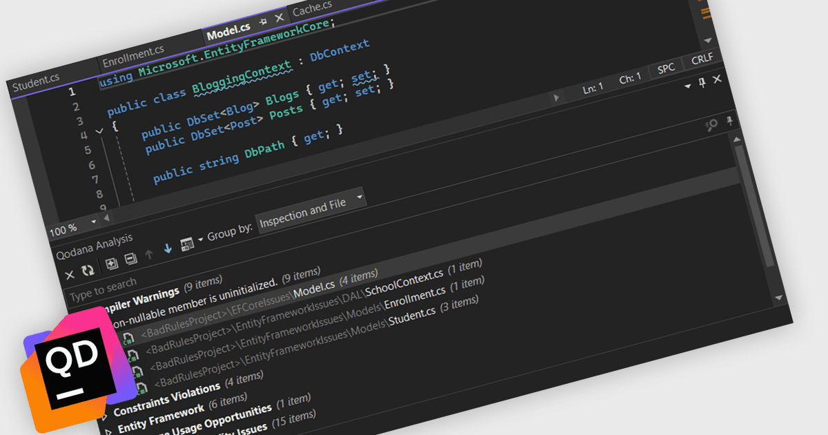Close the Model.cs editor tab
Screen dimensions: 828x435
(279, 18)
